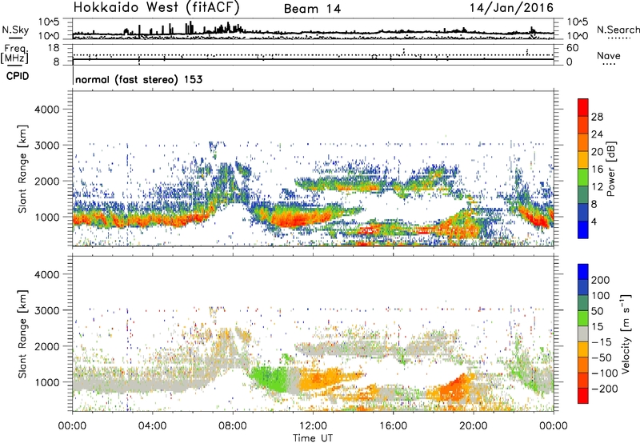Click the '-100' value on Velocity color bar
Image resolution: width=640 pixels, height=443 pixels.
(604, 373)
